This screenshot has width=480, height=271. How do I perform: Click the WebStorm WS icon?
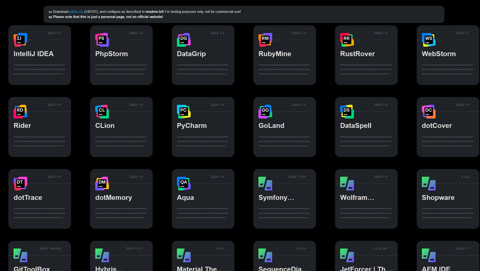(429, 40)
